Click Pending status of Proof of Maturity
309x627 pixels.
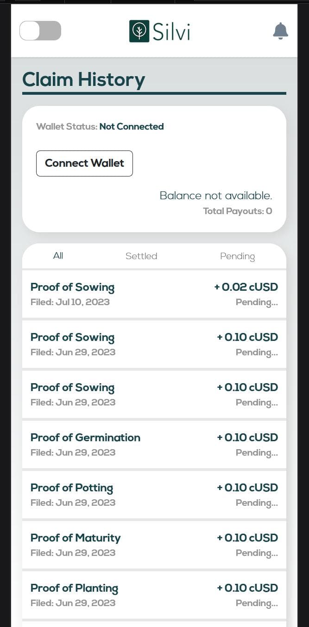coord(257,553)
